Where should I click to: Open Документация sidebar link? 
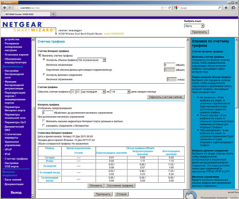(14, 184)
